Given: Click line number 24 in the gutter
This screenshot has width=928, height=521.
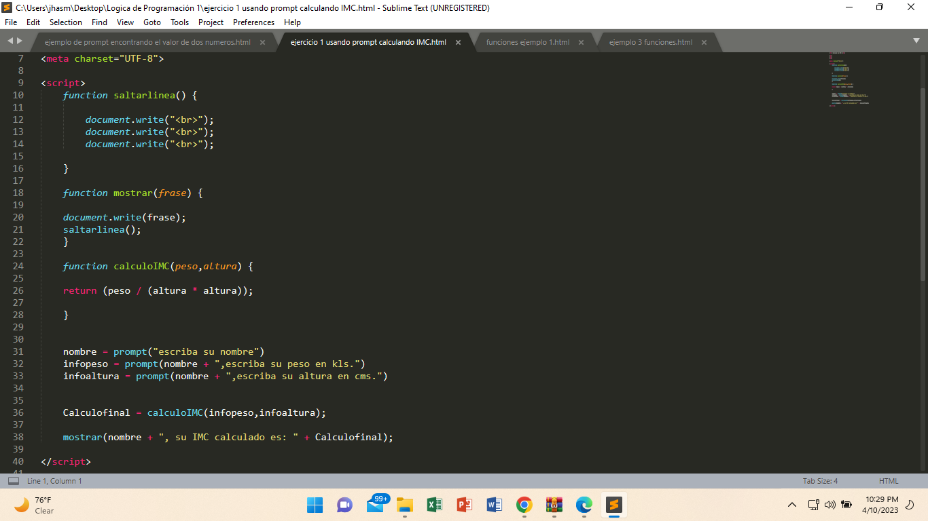Looking at the screenshot, I should pos(18,266).
